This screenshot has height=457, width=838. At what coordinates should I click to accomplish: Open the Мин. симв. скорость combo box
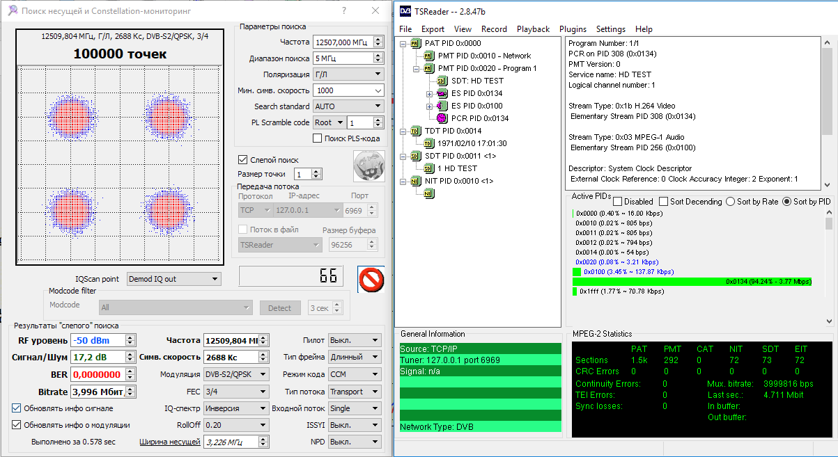click(348, 90)
